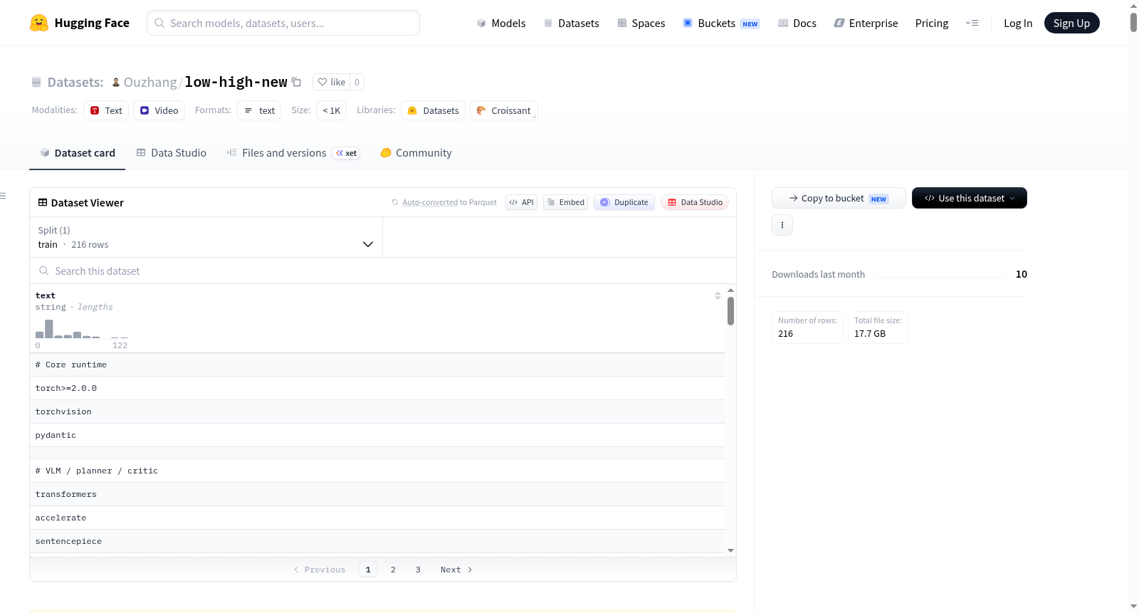The image size is (1139, 613).
Task: Select the 'transformers' row
Action: pos(377,494)
